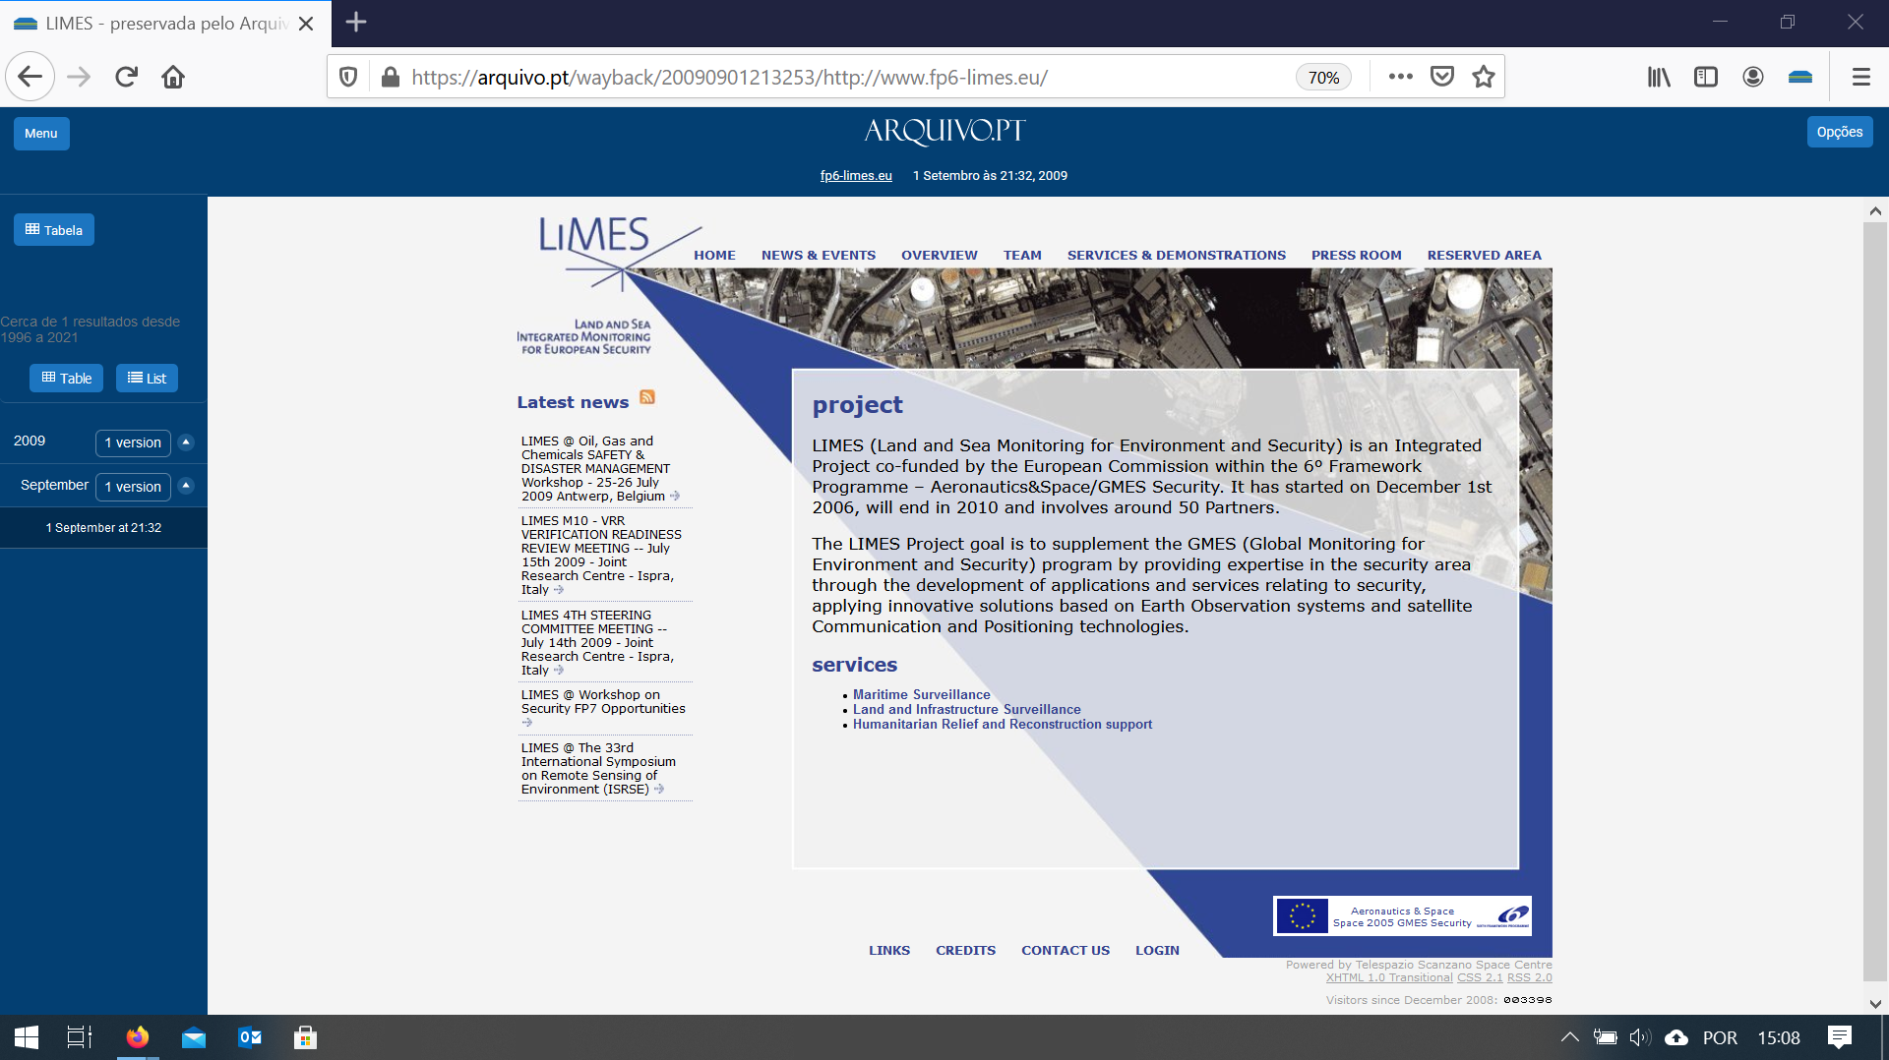Click the RSS feed icon by Latest news
1889x1060 pixels.
(647, 397)
